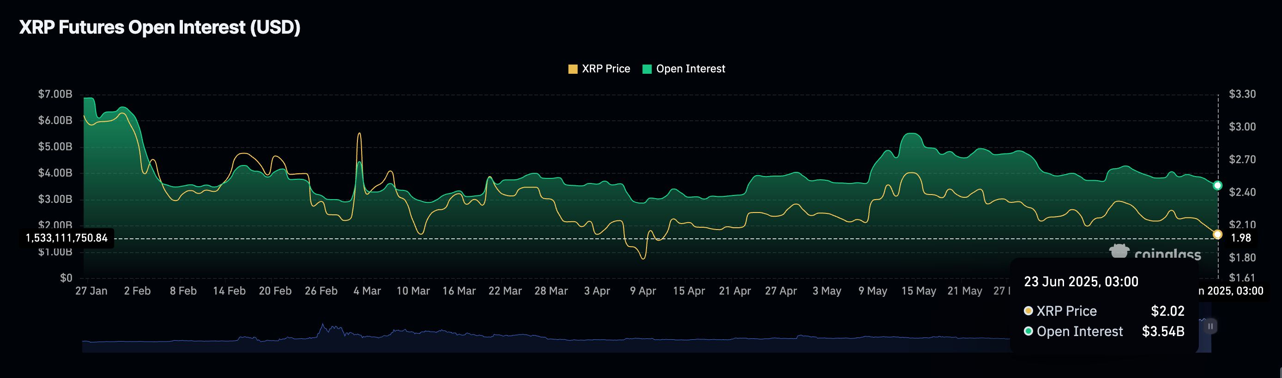1282x378 pixels.
Task: Click the $7.00B left axis label
Action: 55,94
